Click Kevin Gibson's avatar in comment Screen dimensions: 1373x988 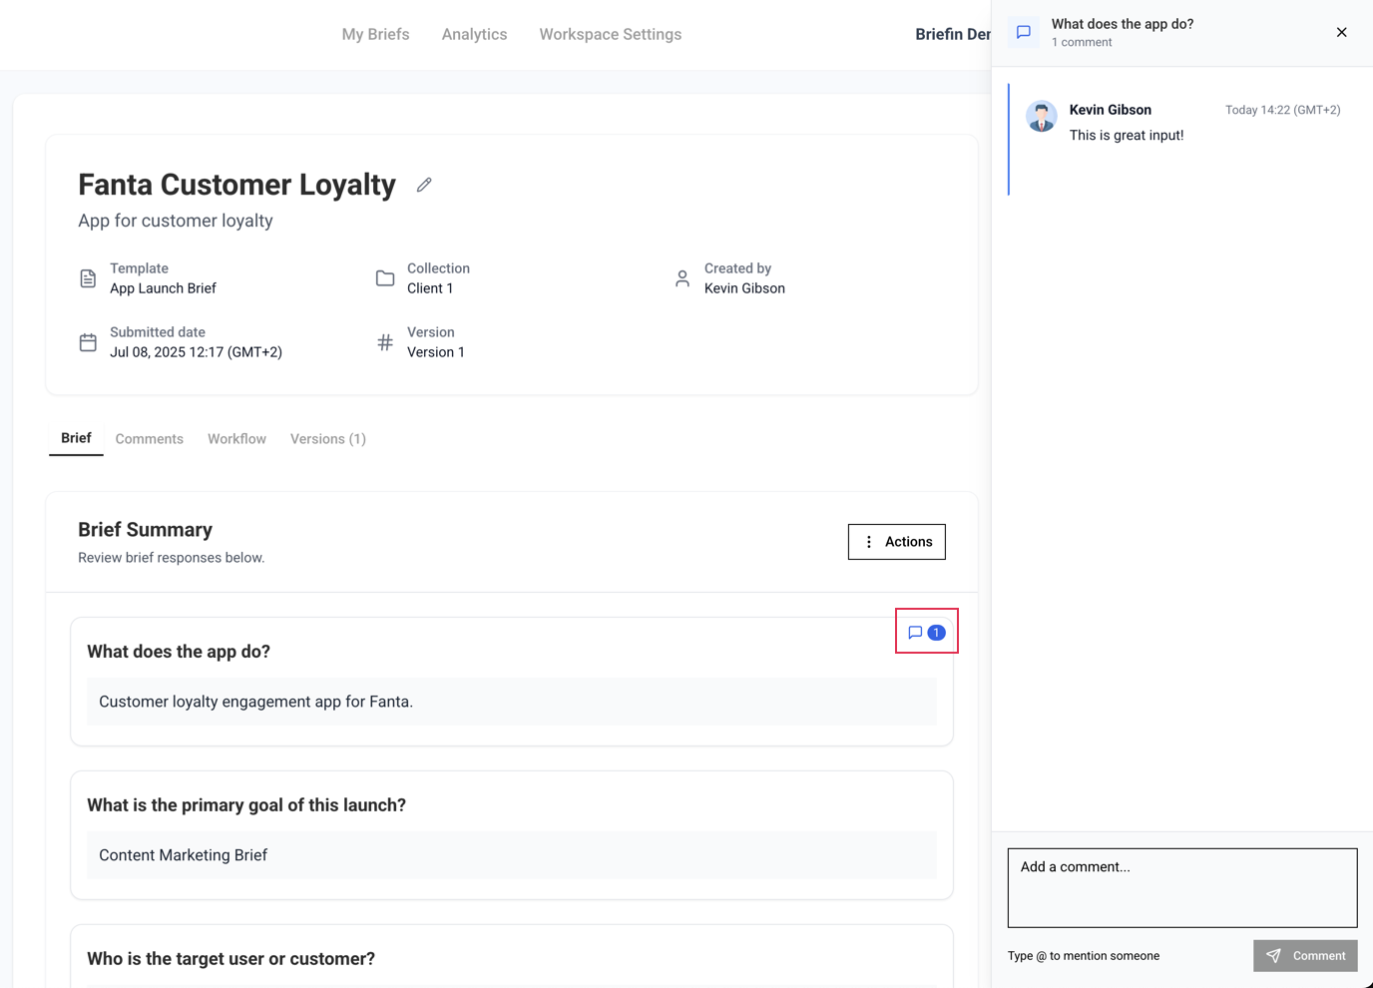(1042, 116)
